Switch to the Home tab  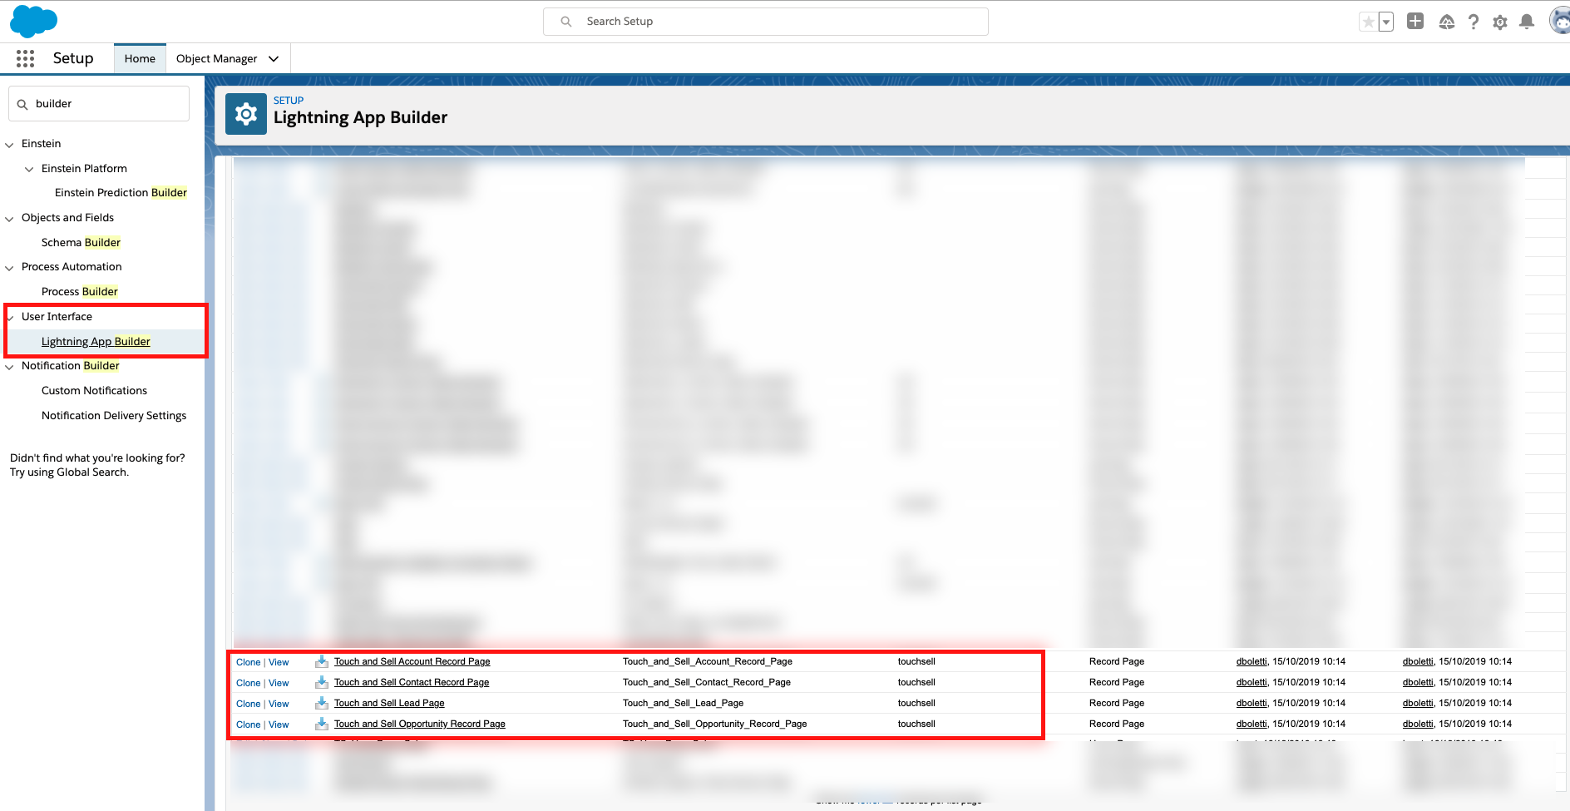click(140, 59)
